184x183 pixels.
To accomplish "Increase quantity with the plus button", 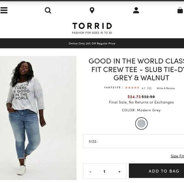I will 119,172.
